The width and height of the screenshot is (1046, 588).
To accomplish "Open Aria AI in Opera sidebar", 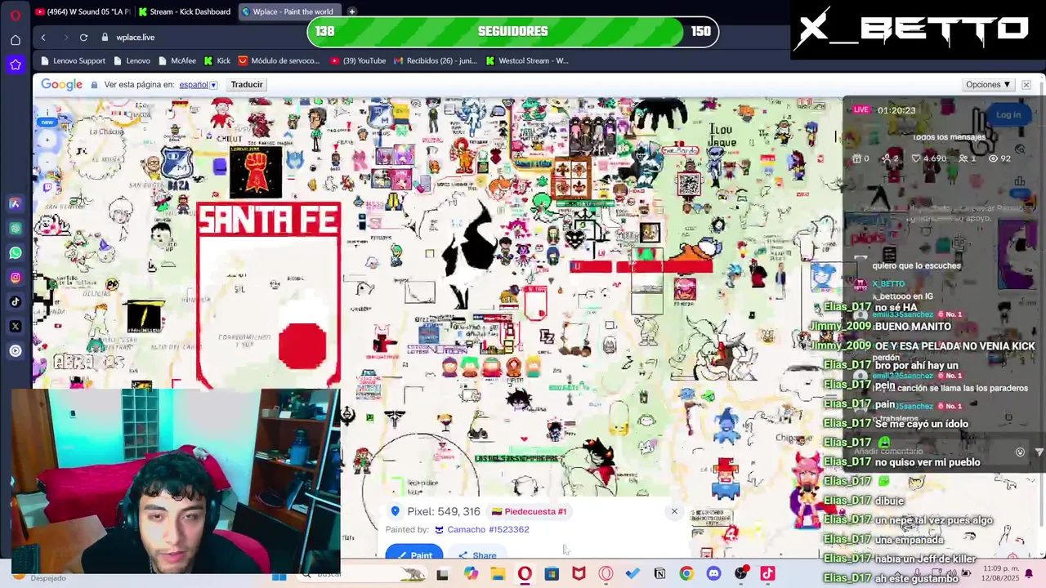I will pyautogui.click(x=16, y=203).
